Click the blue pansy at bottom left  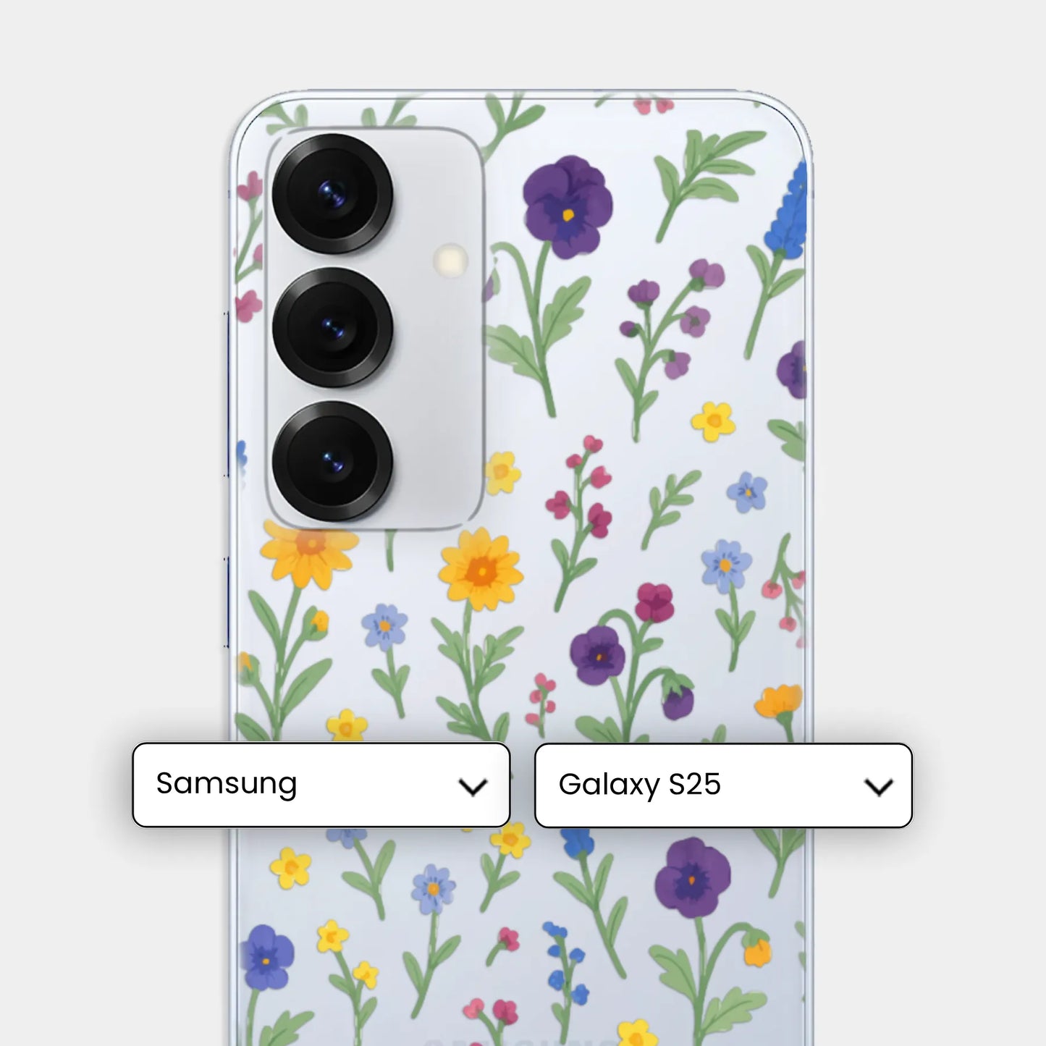tap(267, 957)
